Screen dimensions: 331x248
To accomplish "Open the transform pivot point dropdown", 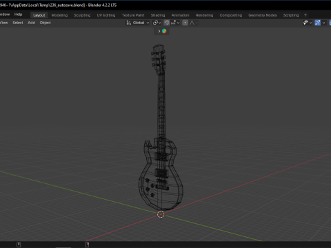I will click(x=157, y=23).
